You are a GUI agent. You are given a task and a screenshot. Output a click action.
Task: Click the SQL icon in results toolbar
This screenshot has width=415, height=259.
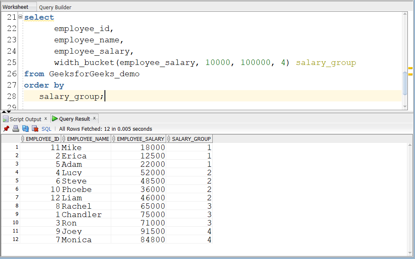(46, 129)
